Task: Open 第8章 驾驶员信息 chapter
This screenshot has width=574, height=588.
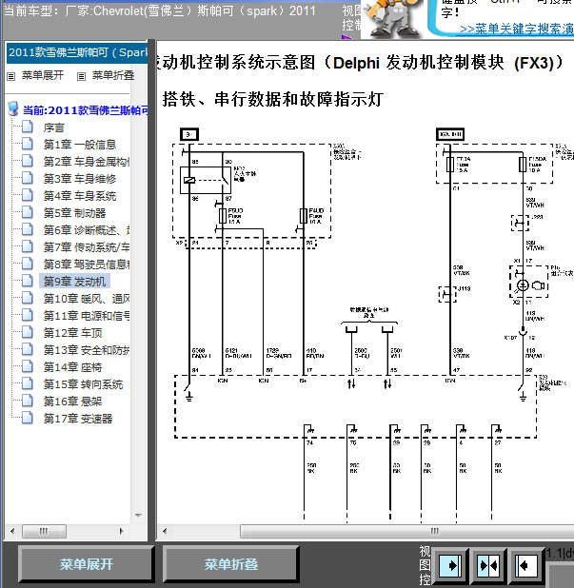Action: coord(87,265)
